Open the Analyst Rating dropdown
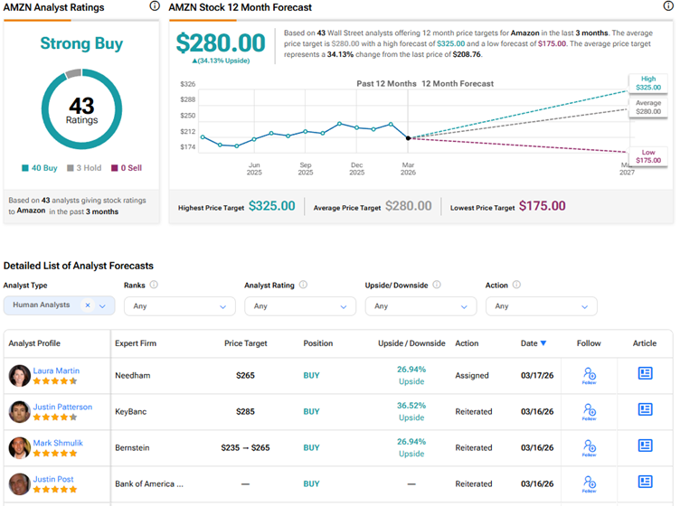Image resolution: width=680 pixels, height=506 pixels. pos(297,306)
